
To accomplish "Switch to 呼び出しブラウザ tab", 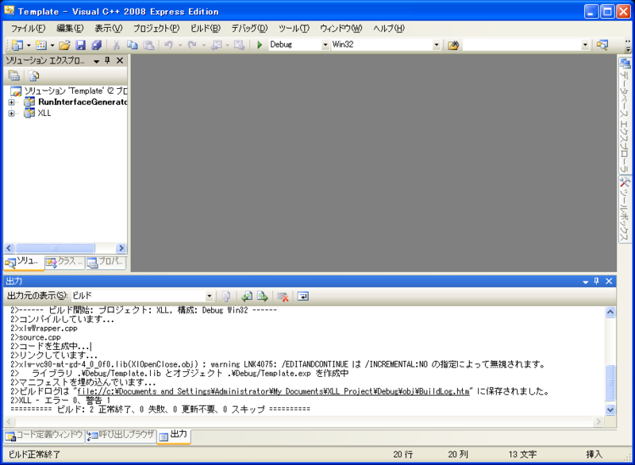I will (x=121, y=436).
